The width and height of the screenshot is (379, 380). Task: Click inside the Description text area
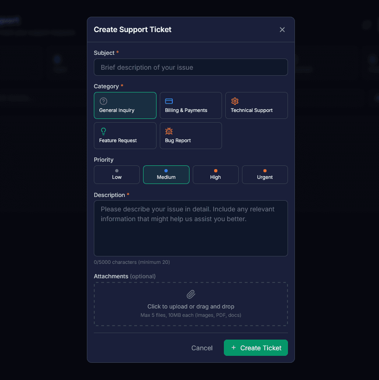tap(190, 228)
